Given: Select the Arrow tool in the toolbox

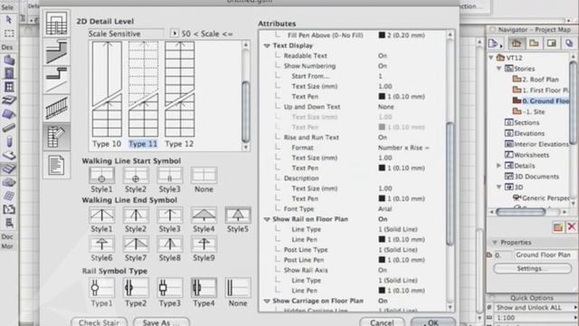Looking at the screenshot, I should point(8,20).
